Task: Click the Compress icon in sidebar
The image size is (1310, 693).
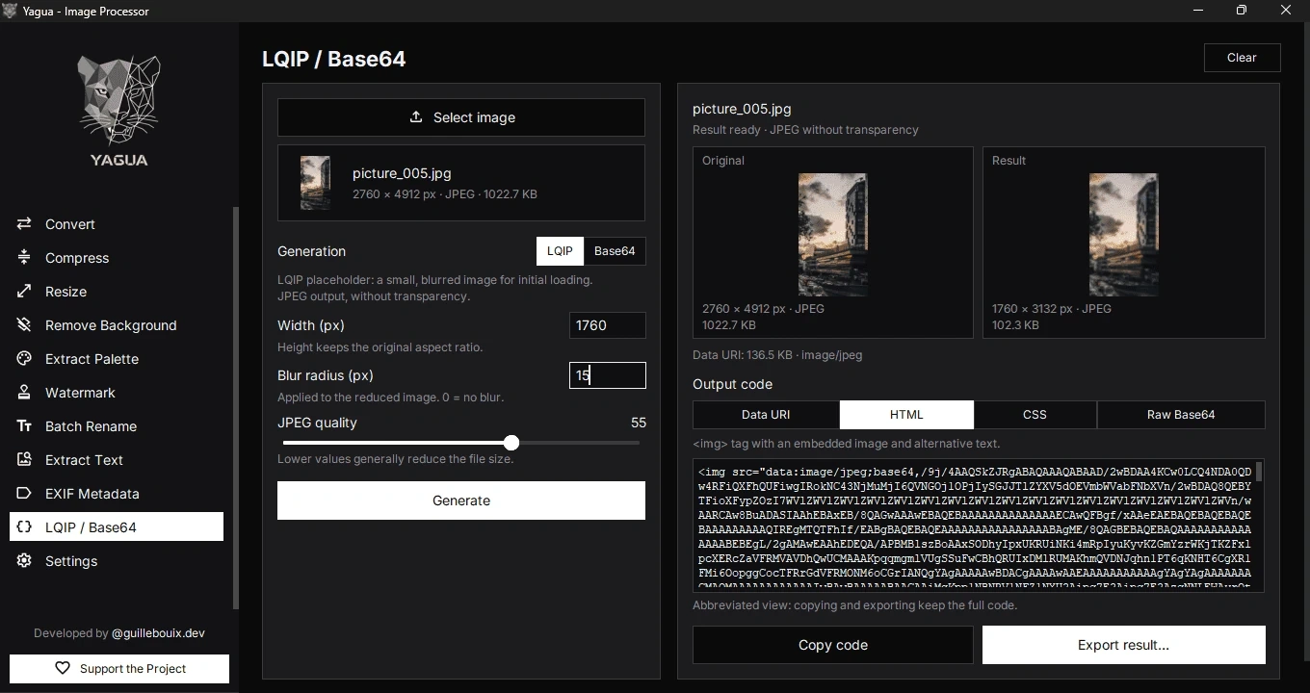Action: point(24,258)
